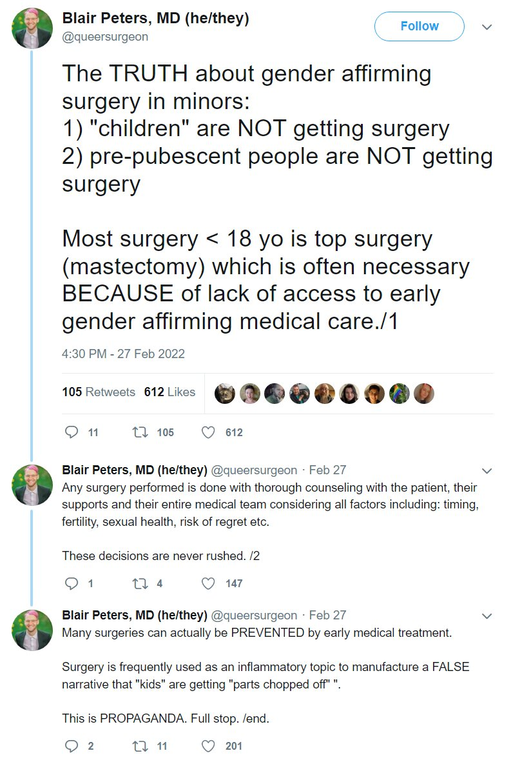View the 105 Retweets list

99,392
